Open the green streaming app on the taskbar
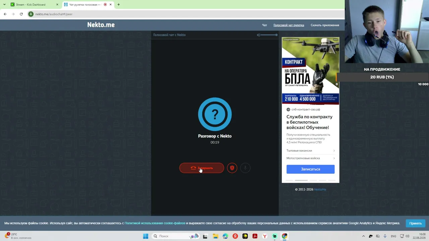 point(274,236)
